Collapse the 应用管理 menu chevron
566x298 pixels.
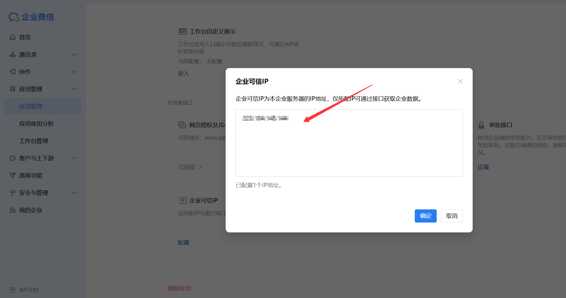[74, 89]
